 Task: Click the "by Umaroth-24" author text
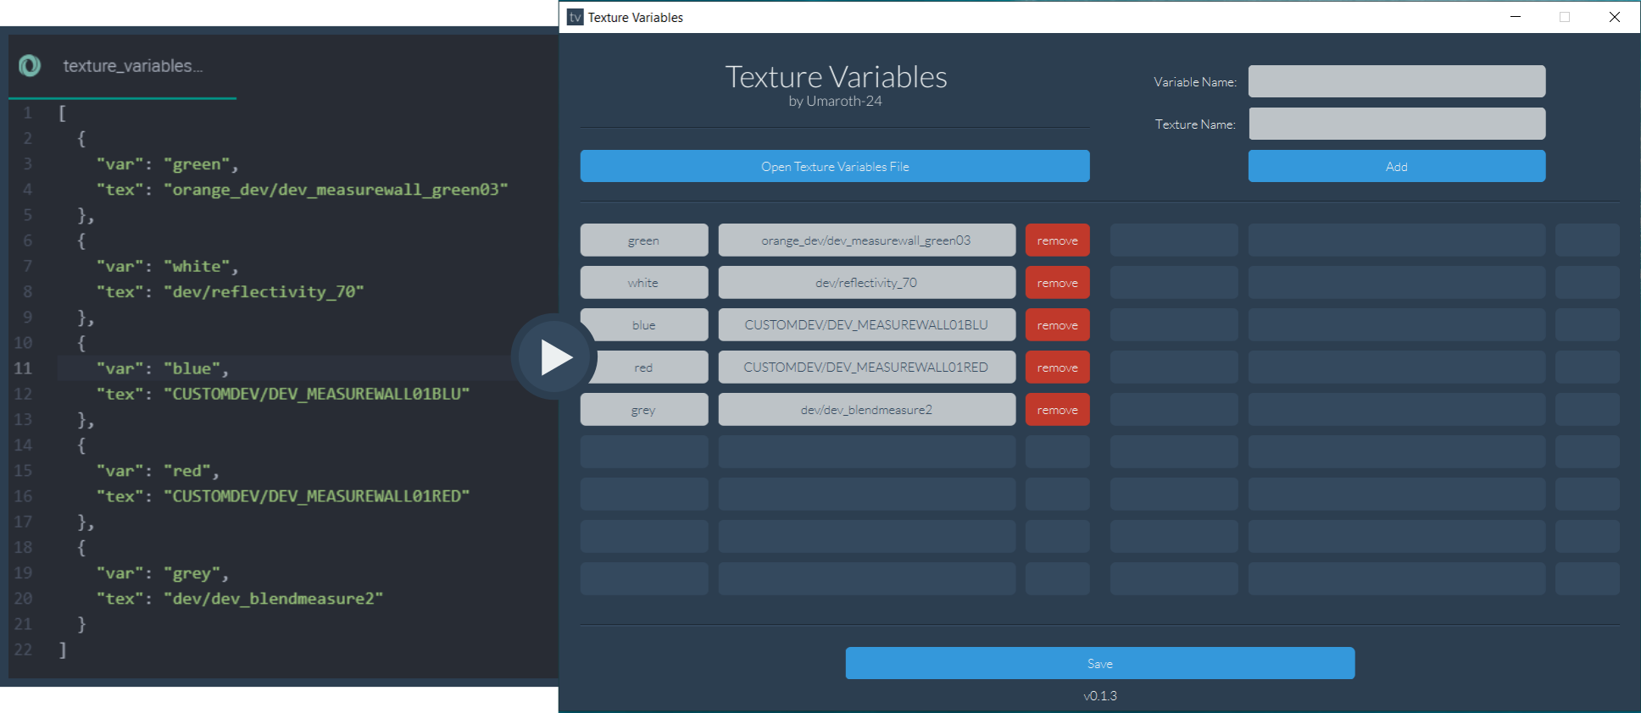tap(835, 102)
